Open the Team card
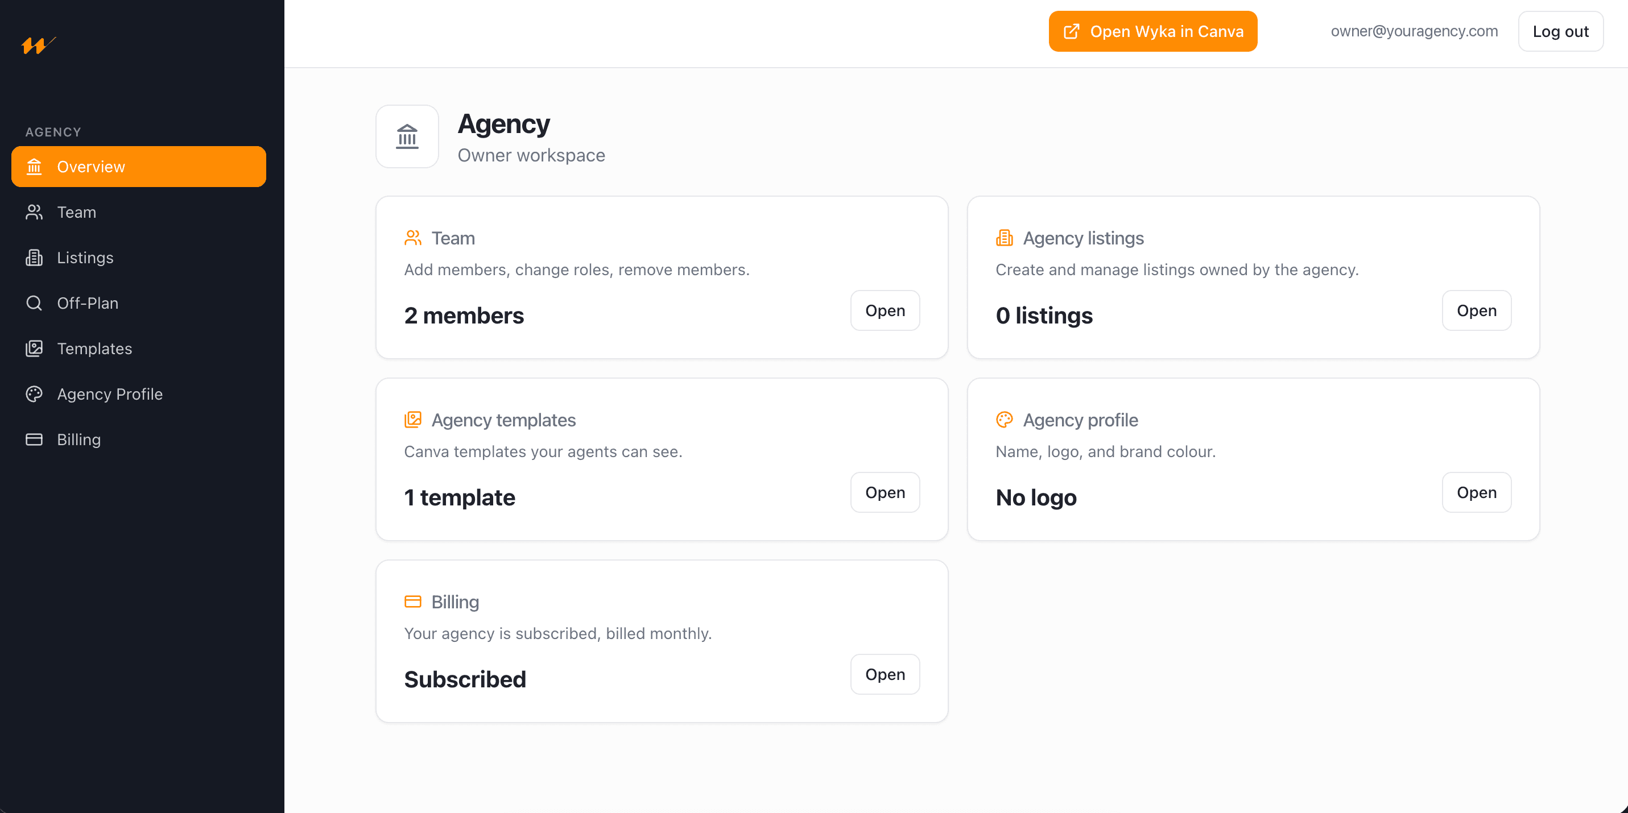Viewport: 1628px width, 813px height. tap(885, 311)
